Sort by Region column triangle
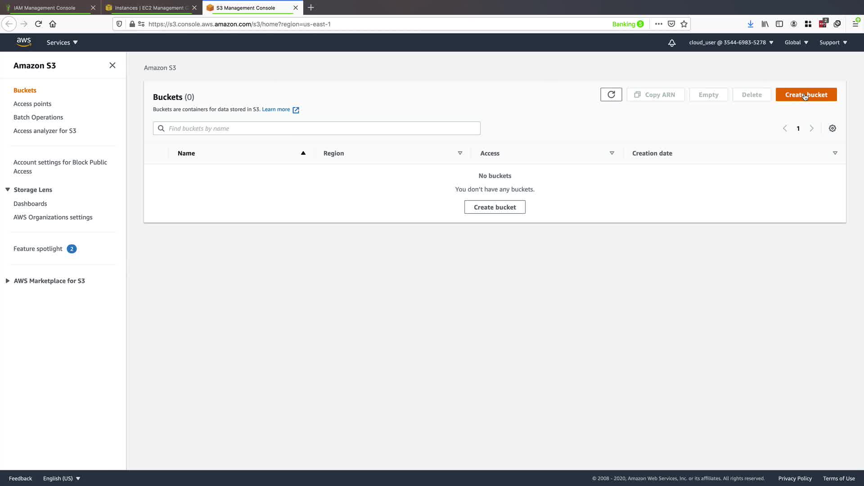Screen dimensions: 864x486 (460, 153)
